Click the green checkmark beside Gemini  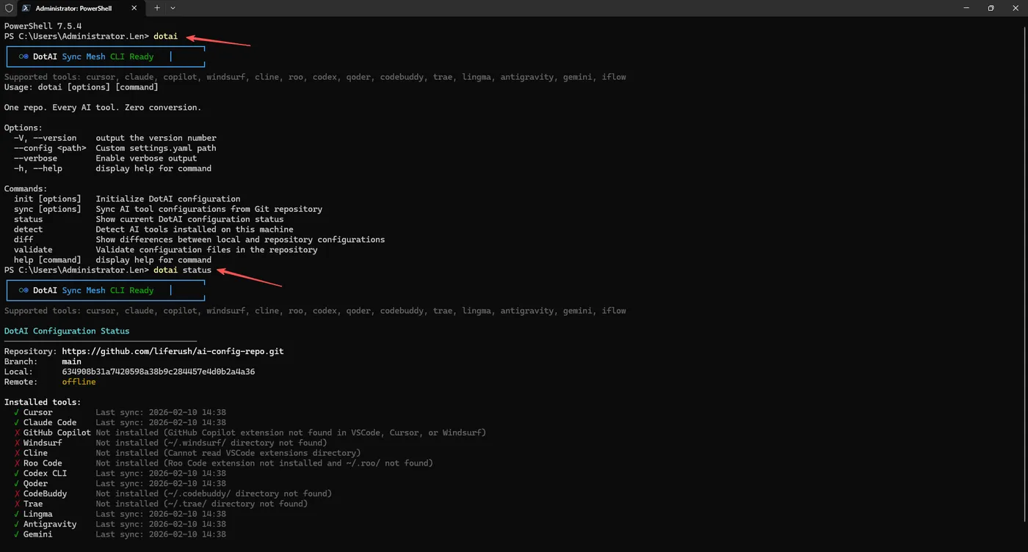tap(17, 534)
